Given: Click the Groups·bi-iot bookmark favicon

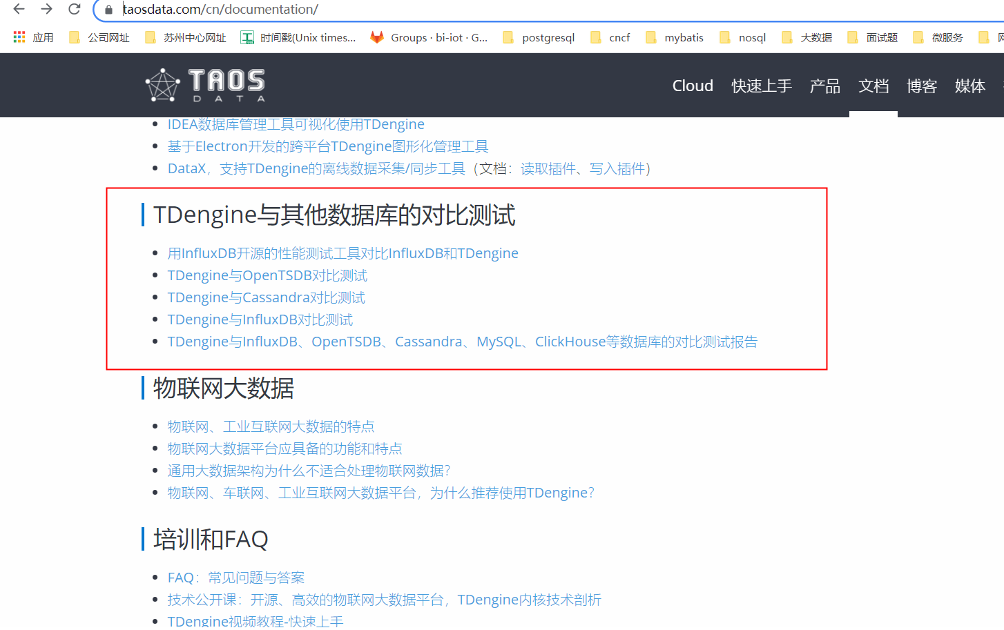Looking at the screenshot, I should click(x=377, y=37).
